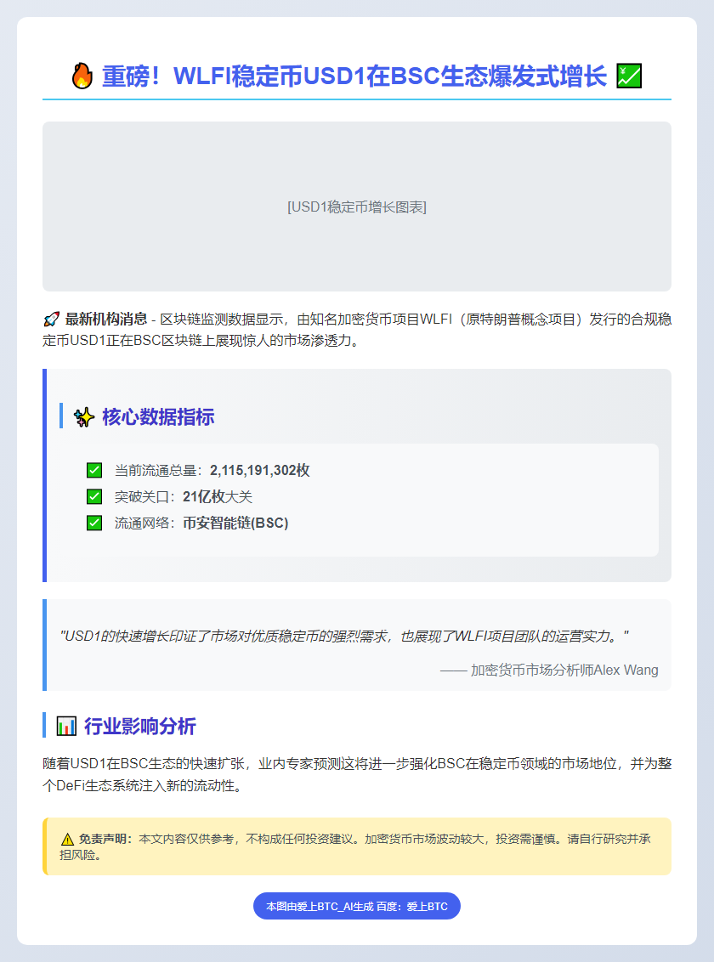Click the green check mark beside 流通网络
This screenshot has width=714, height=962.
[94, 523]
